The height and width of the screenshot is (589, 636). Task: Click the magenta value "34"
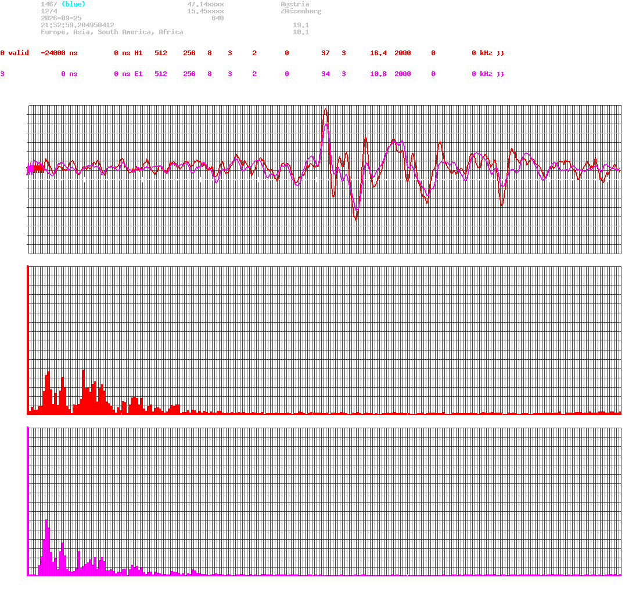tap(325, 74)
